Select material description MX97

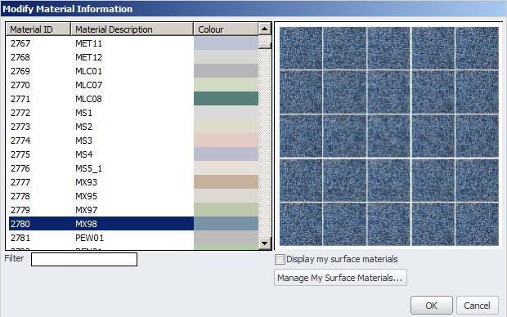[x=87, y=210]
